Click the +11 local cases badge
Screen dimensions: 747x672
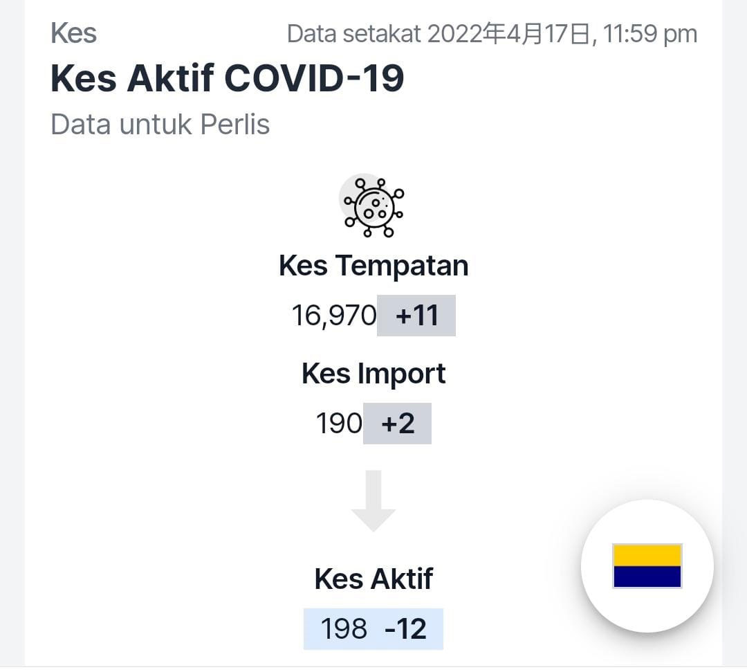(416, 316)
